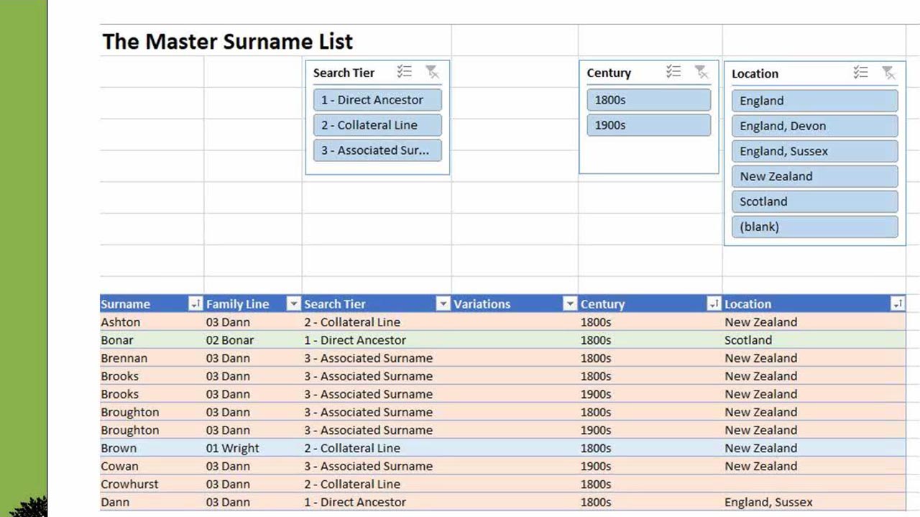The image size is (920, 517).
Task: Toggle 1800s in the Century slicer
Action: tap(648, 99)
